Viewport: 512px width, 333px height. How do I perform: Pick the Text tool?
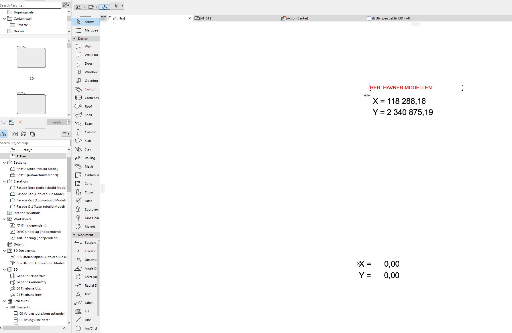85,294
